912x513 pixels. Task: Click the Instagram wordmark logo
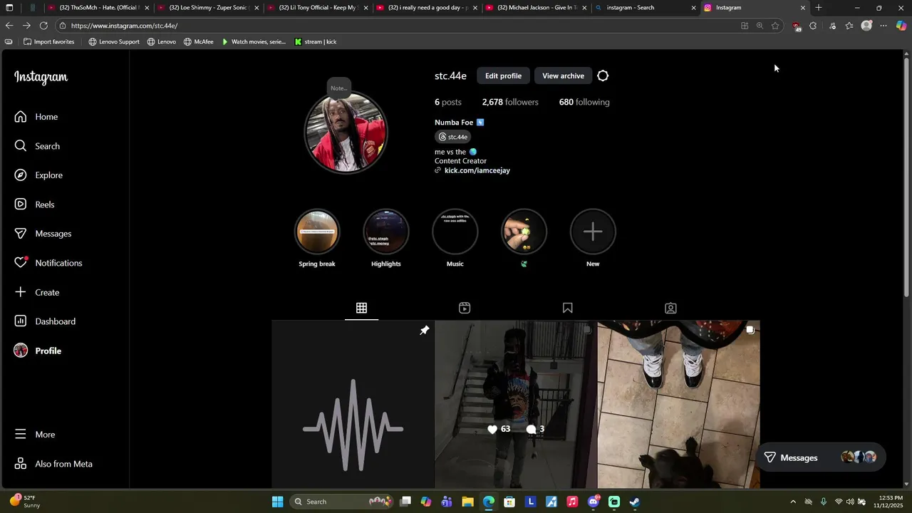(x=41, y=78)
